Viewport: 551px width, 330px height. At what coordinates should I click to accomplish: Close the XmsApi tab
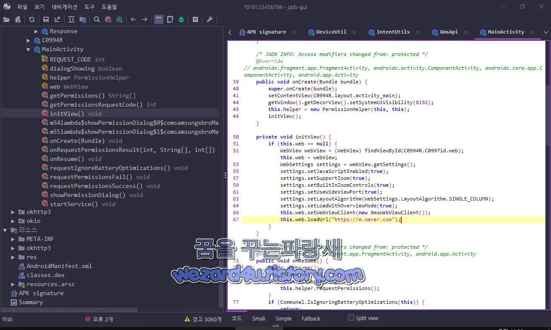pos(466,32)
